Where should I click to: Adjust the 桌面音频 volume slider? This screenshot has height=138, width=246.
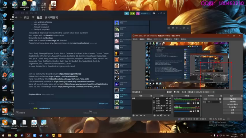point(183,111)
